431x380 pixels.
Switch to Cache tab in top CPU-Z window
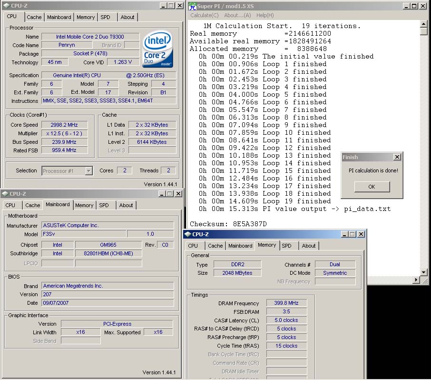click(x=34, y=17)
